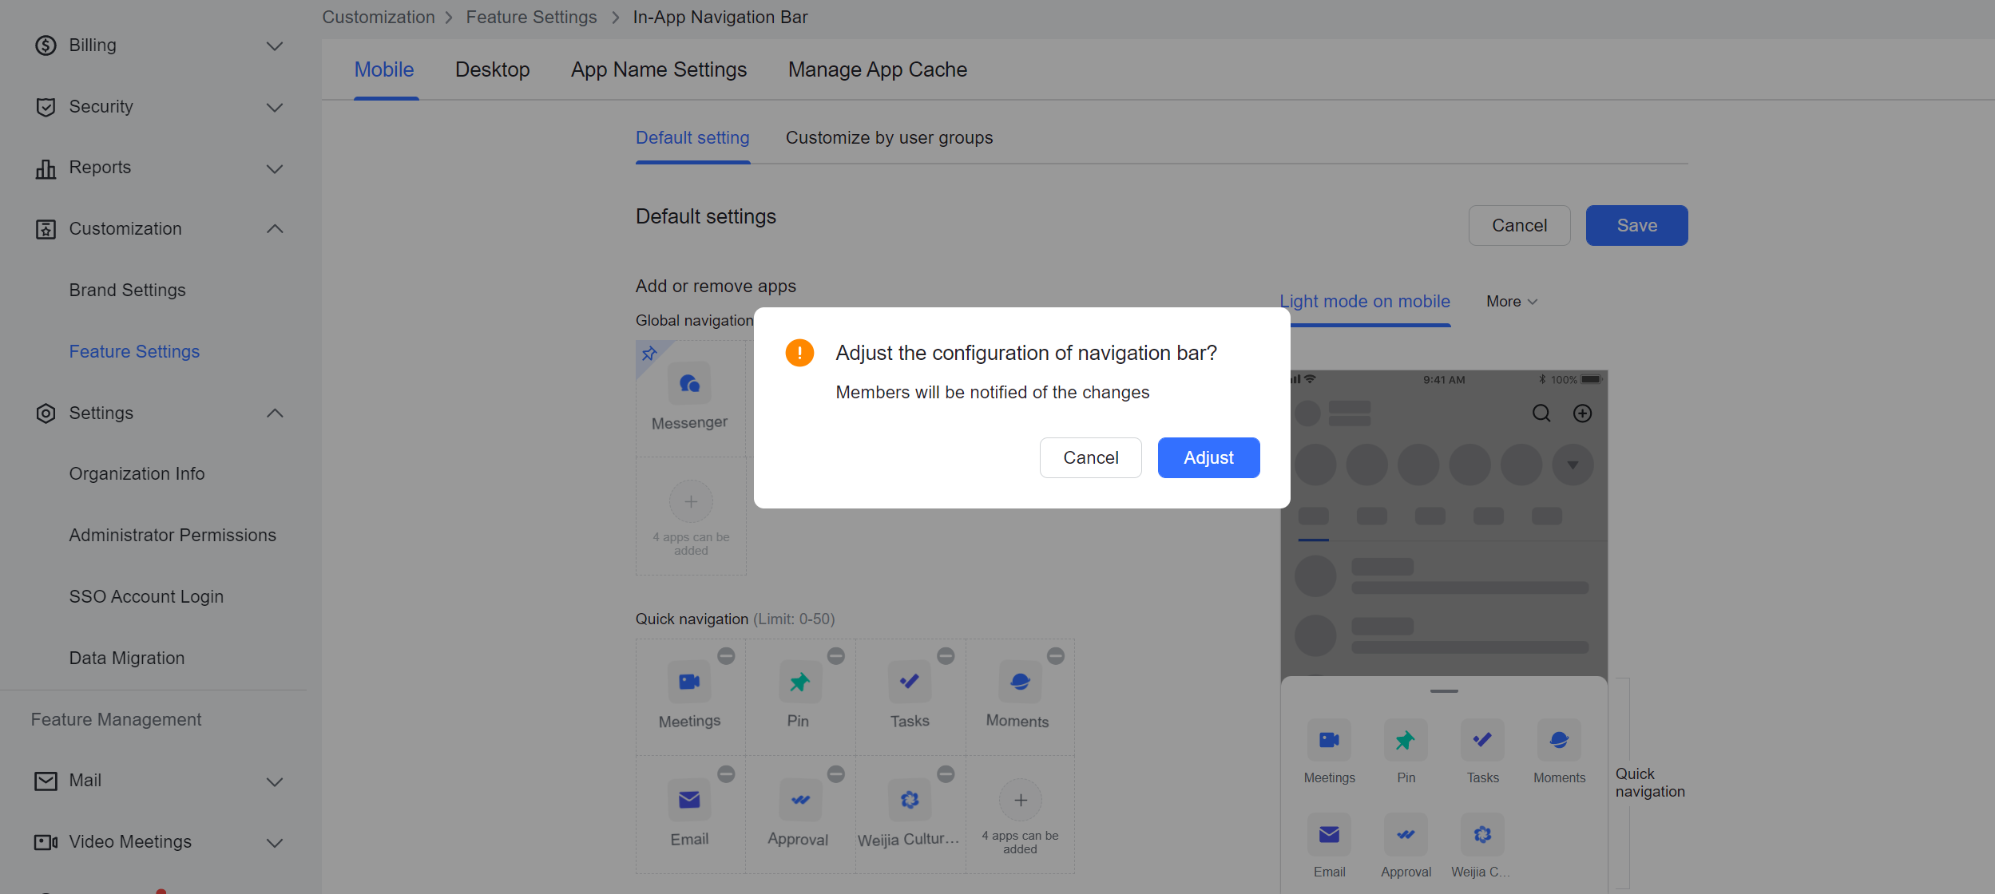Select the Default setting tab
The image size is (1995, 894).
[x=692, y=137]
